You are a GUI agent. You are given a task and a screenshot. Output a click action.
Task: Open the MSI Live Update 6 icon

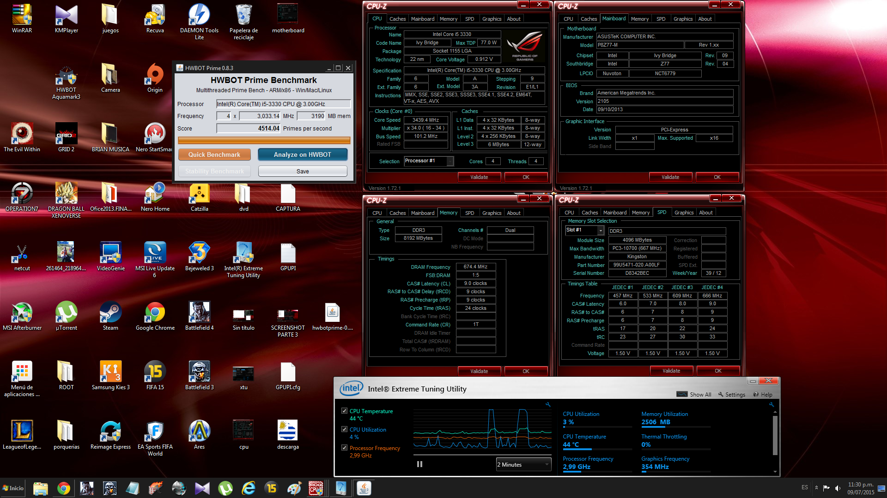coord(155,260)
